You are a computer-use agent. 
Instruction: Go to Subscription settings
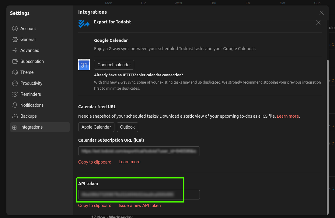click(40, 61)
